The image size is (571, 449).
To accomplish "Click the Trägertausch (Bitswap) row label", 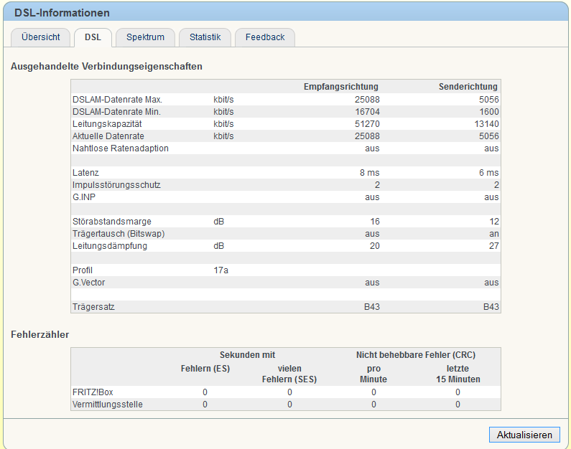I will [119, 234].
